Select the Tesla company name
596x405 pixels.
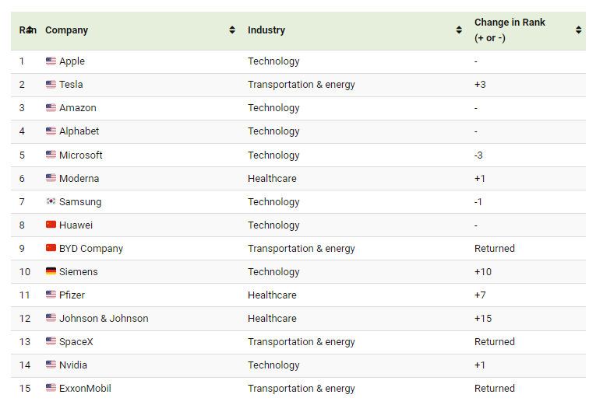click(x=71, y=85)
